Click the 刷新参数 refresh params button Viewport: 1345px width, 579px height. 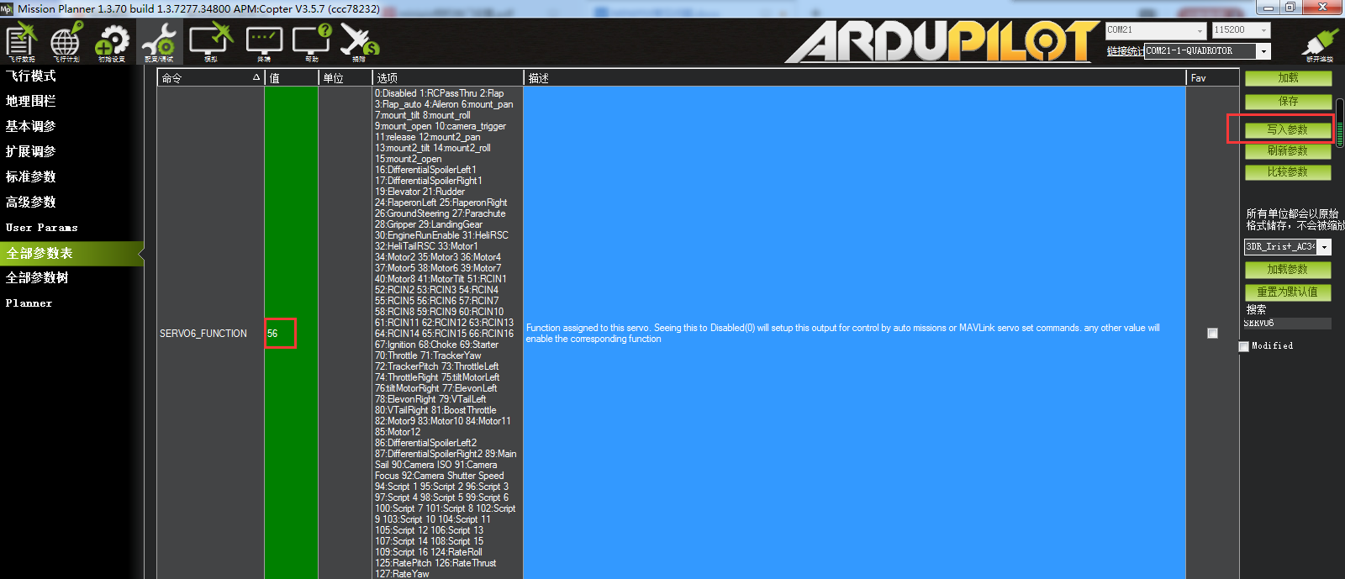[1288, 151]
